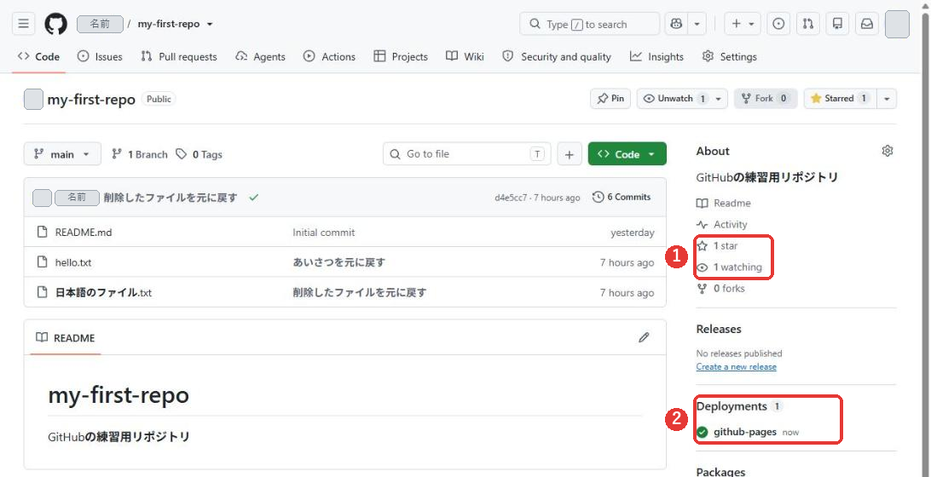This screenshot has height=477, width=931.
Task: Open the Activity link in About
Action: [x=722, y=225]
